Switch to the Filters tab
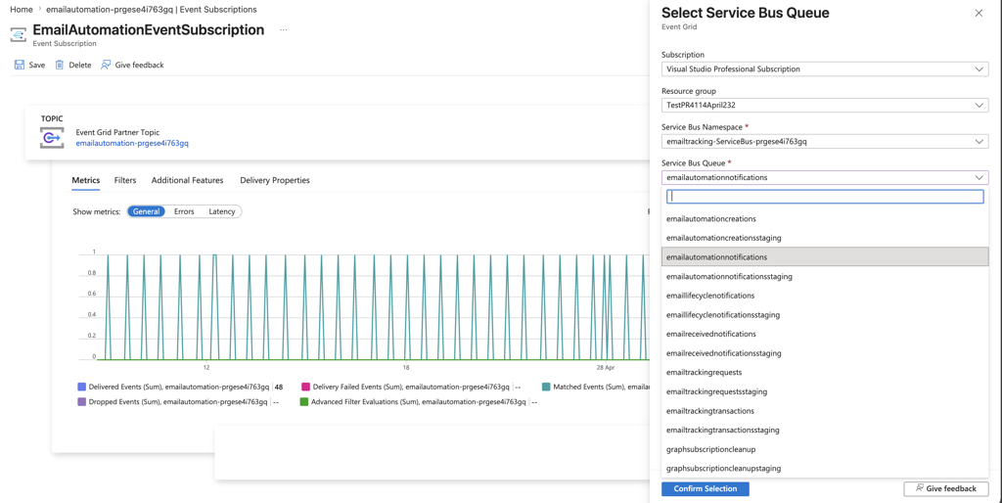The image size is (1002, 503). coord(125,180)
